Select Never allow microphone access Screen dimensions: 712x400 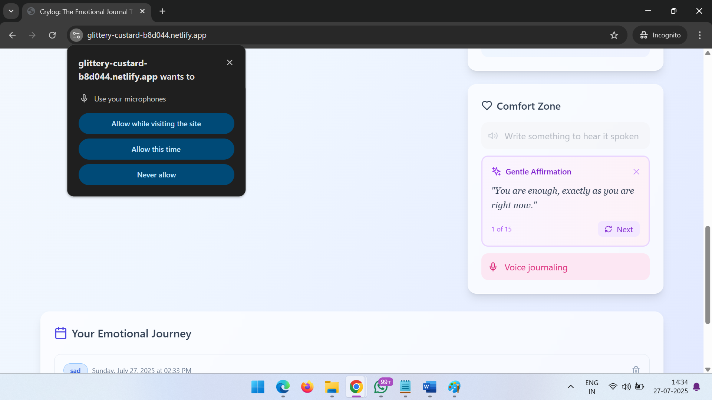156,175
